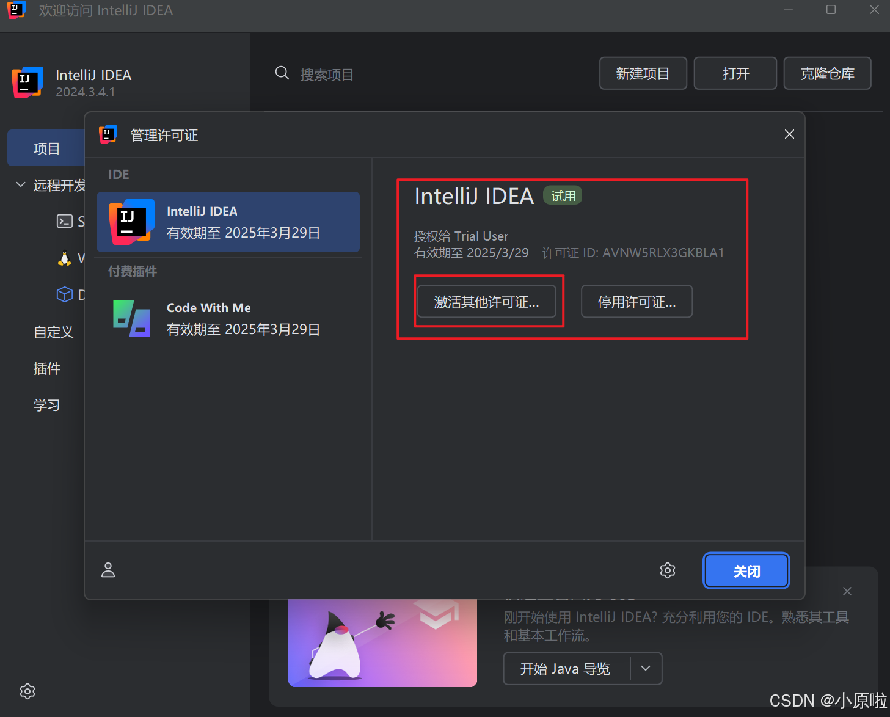The image size is (890, 717).
Task: Click 克隆仓库 button
Action: [x=827, y=73]
